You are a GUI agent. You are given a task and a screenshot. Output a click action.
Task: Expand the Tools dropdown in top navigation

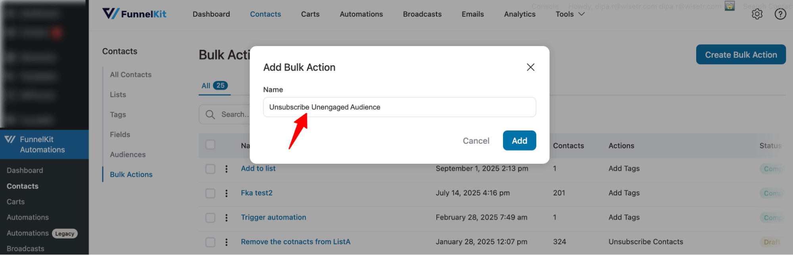(x=570, y=14)
